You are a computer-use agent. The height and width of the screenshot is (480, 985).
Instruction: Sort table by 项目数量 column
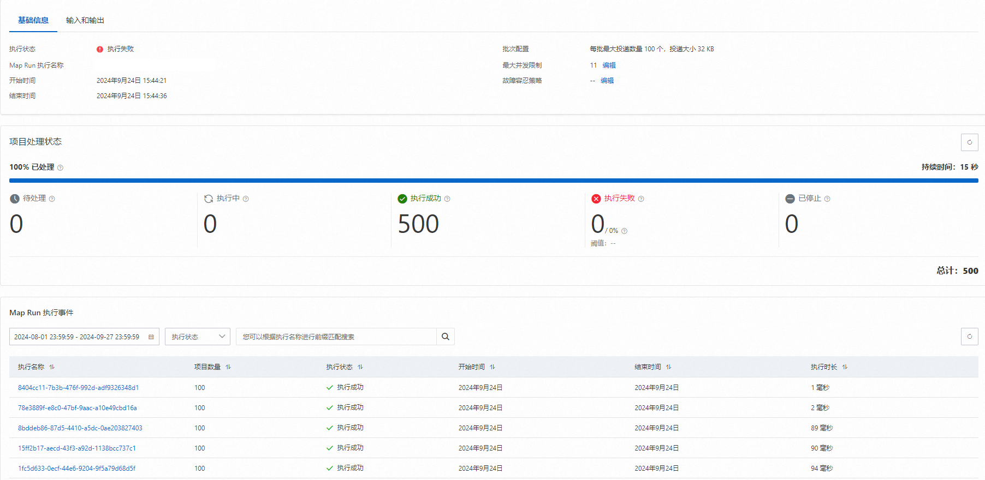click(x=228, y=367)
